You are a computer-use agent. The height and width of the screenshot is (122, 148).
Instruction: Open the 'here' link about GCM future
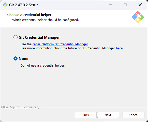tap(119, 48)
